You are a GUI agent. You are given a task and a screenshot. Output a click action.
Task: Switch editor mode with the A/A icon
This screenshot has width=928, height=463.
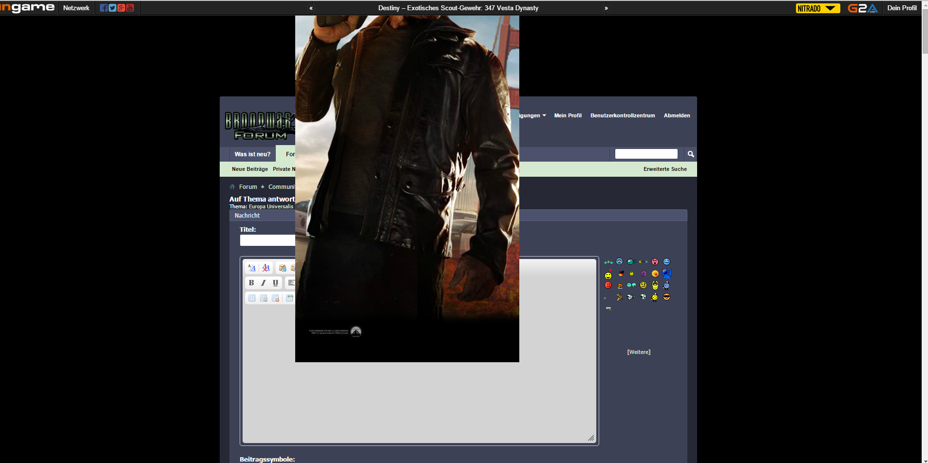click(x=252, y=268)
